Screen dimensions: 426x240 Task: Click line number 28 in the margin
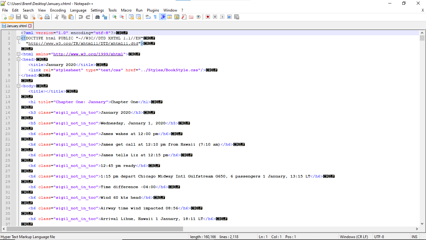coord(8,176)
